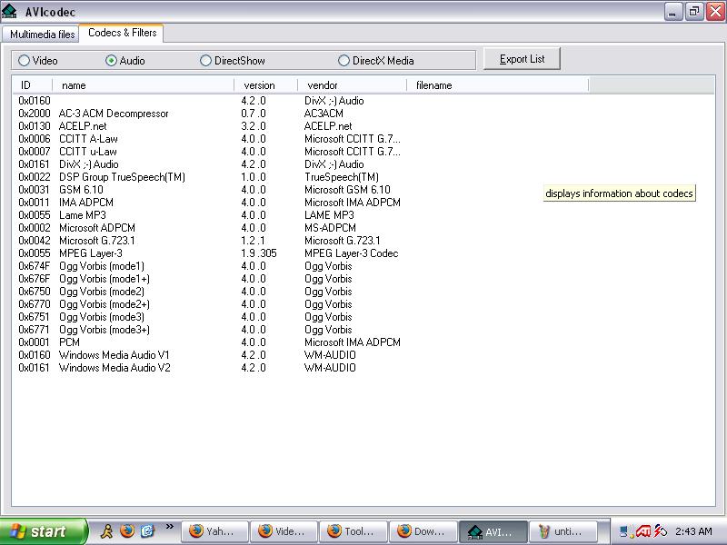Viewport: 727px width, 545px height.
Task: Open the Codecs & Filters tab
Action: point(122,33)
